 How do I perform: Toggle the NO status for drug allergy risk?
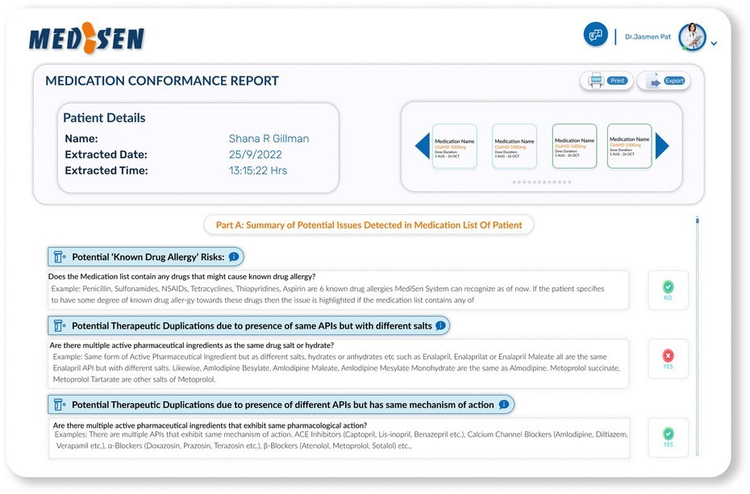click(x=668, y=291)
